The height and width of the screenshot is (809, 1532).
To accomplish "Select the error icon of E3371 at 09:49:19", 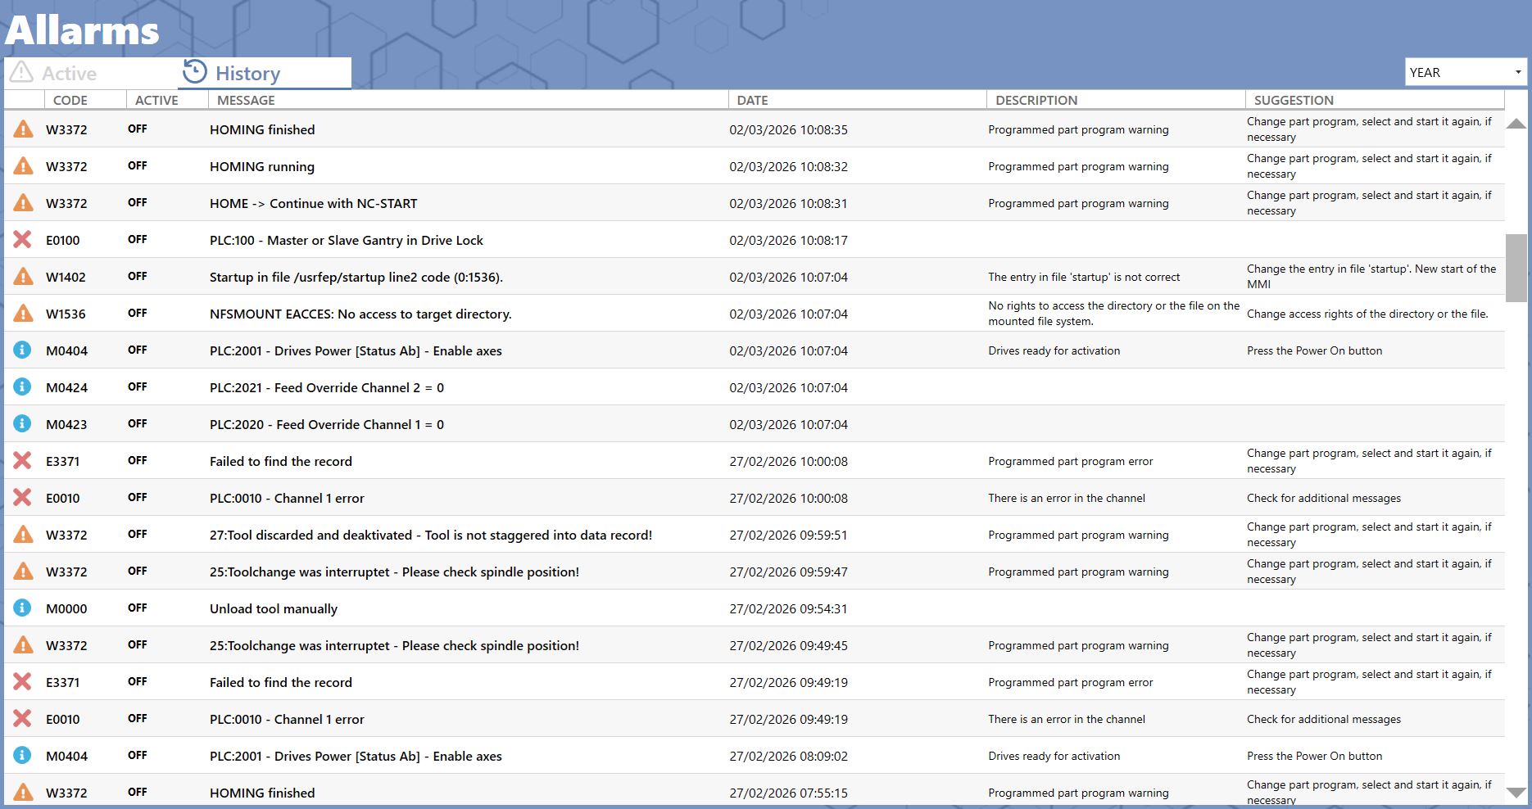I will coord(23,682).
